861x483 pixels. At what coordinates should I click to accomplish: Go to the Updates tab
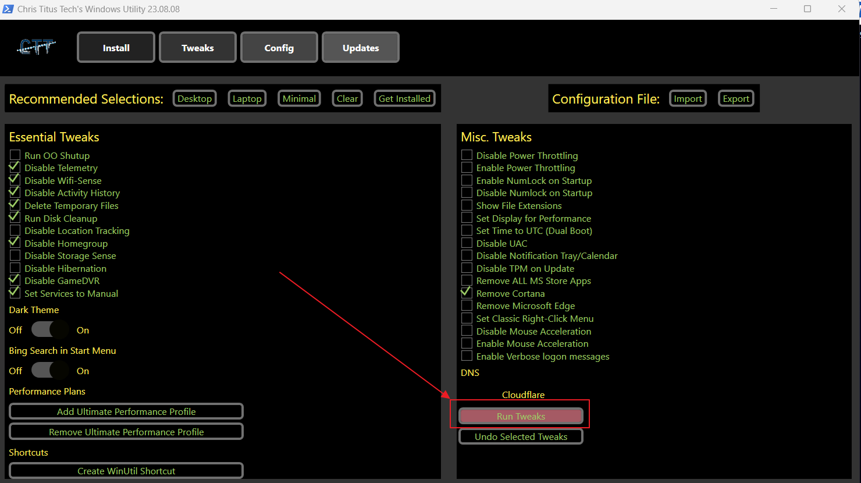[x=361, y=48]
